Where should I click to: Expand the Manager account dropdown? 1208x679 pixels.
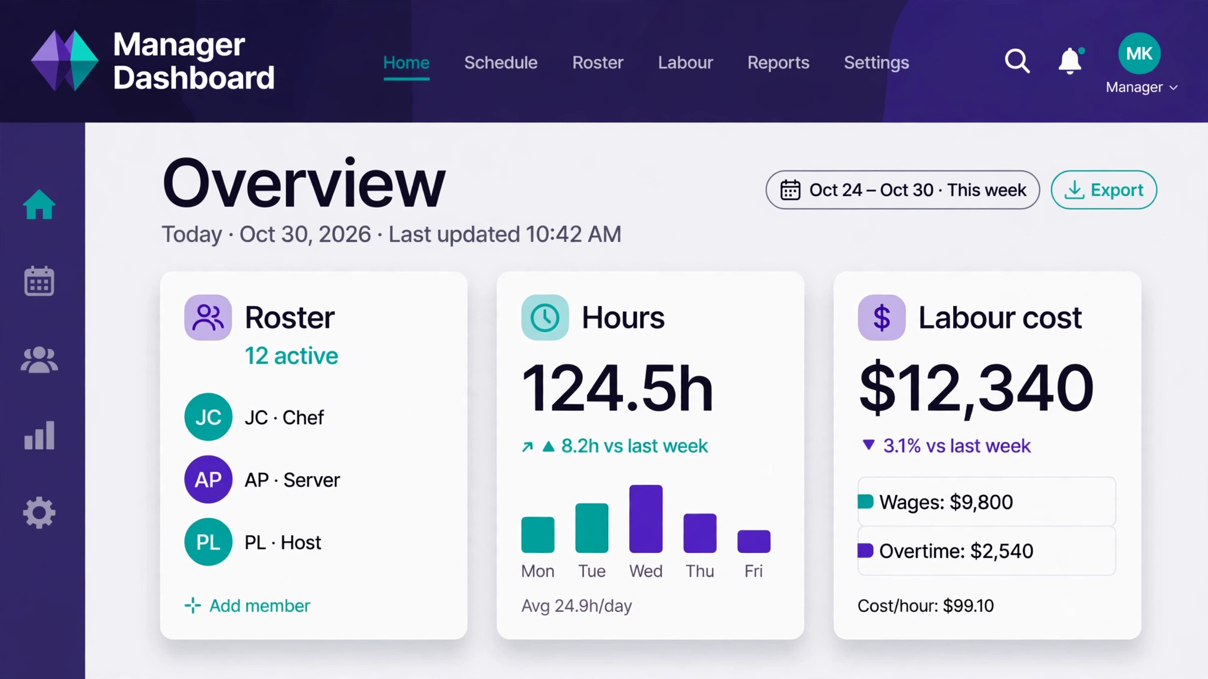coord(1141,87)
